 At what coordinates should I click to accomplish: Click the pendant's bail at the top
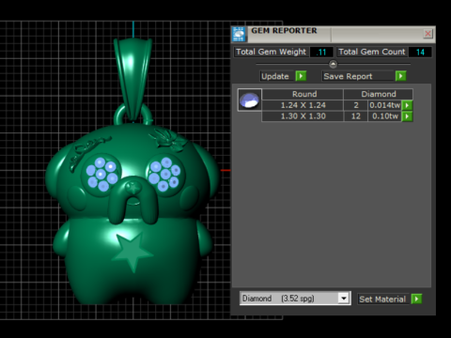pyautogui.click(x=133, y=78)
